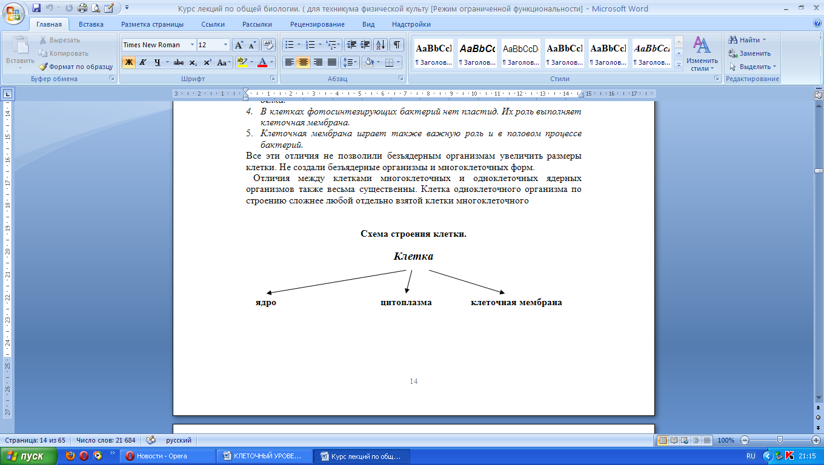Activate Format Painter (Формат по образцу)
The height and width of the screenshot is (465, 824).
(76, 67)
